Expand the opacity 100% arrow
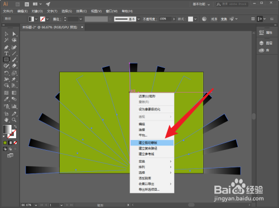 point(174,19)
